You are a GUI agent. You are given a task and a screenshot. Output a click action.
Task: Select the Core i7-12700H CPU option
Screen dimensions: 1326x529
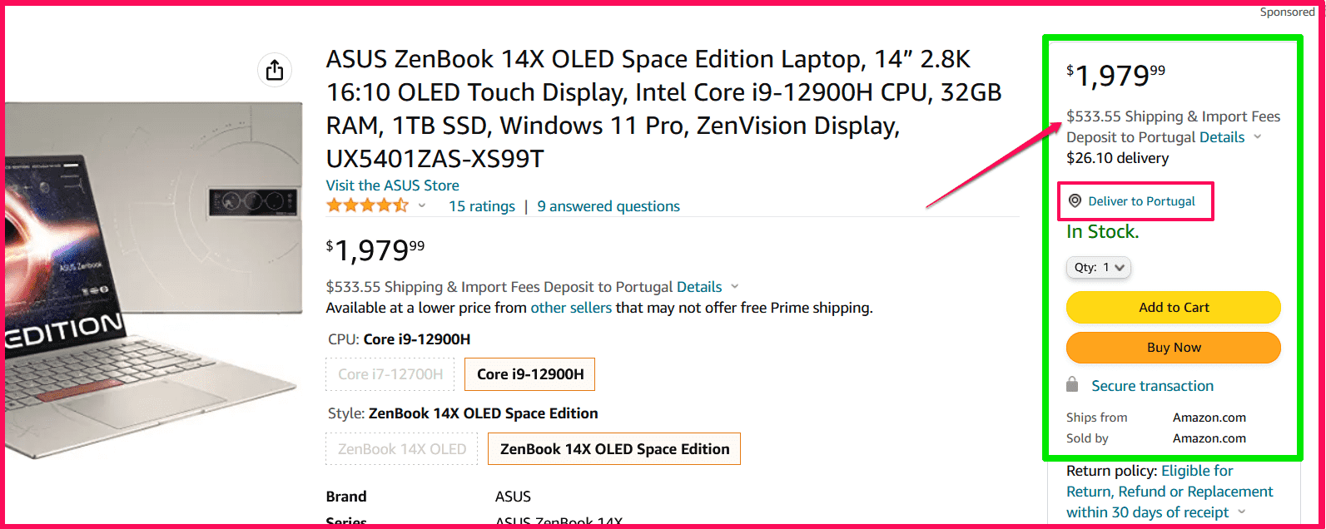pos(390,373)
